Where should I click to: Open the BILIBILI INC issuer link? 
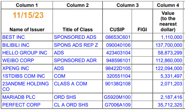tap(16, 45)
